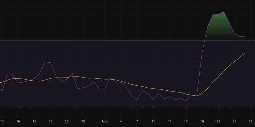This screenshot has height=127, width=255.
Task: Click the '7' date label on axis
Action: click(x=137, y=121)
